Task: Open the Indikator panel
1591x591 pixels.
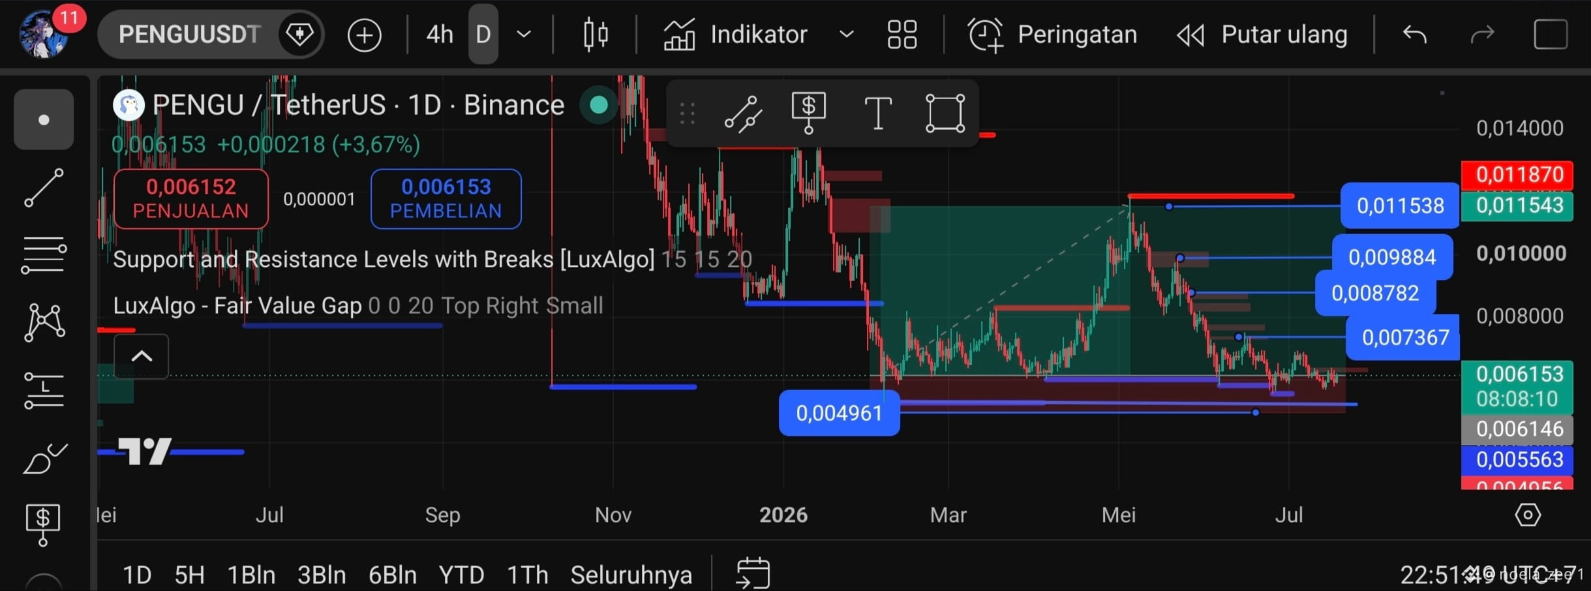Action: click(736, 34)
